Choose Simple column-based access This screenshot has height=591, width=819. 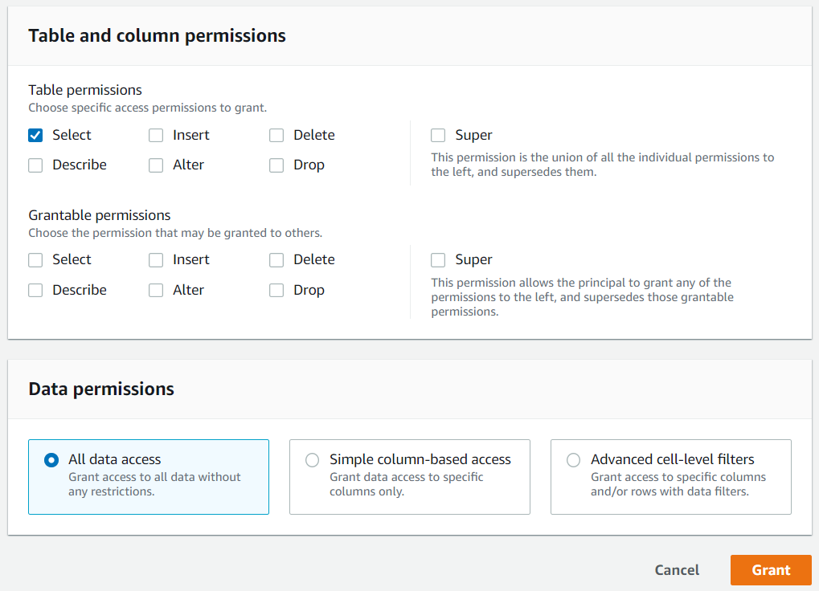pos(313,460)
